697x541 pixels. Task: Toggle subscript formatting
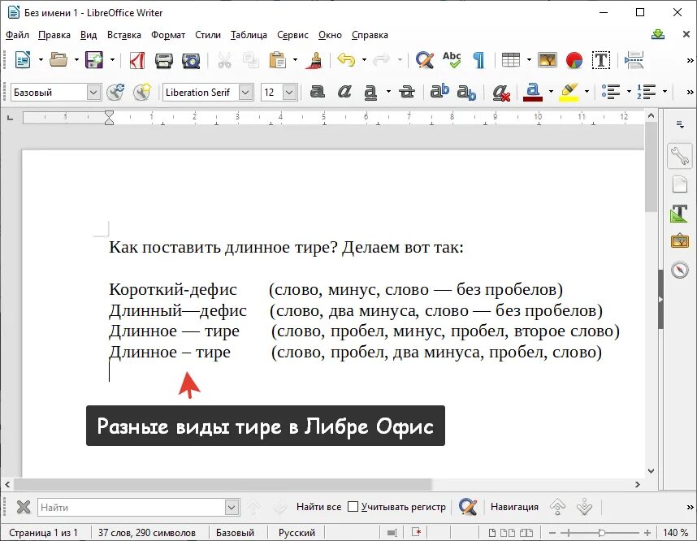click(x=466, y=93)
